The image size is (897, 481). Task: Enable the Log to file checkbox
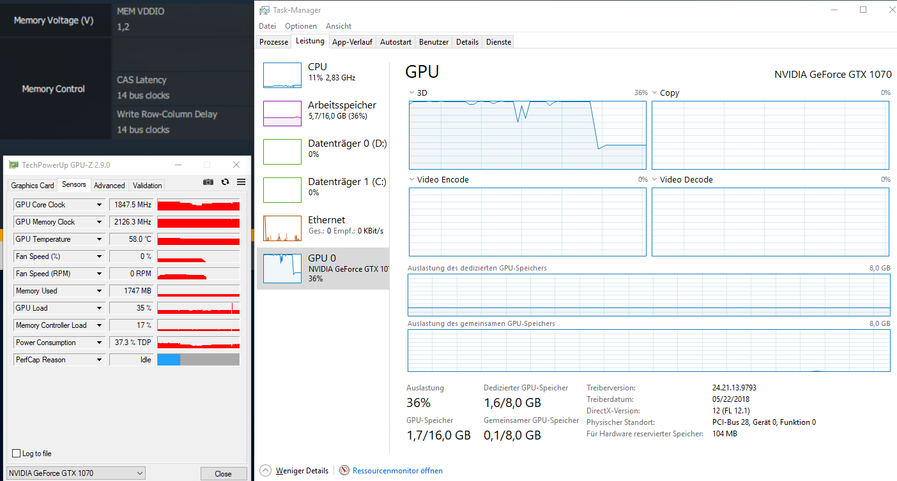(x=17, y=454)
